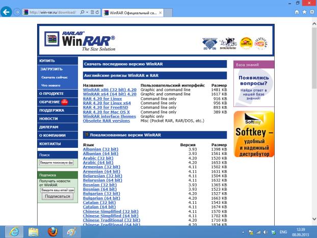The image size is (317, 238).
Task: Click the site search input field
Action: pyautogui.click(x=56, y=163)
